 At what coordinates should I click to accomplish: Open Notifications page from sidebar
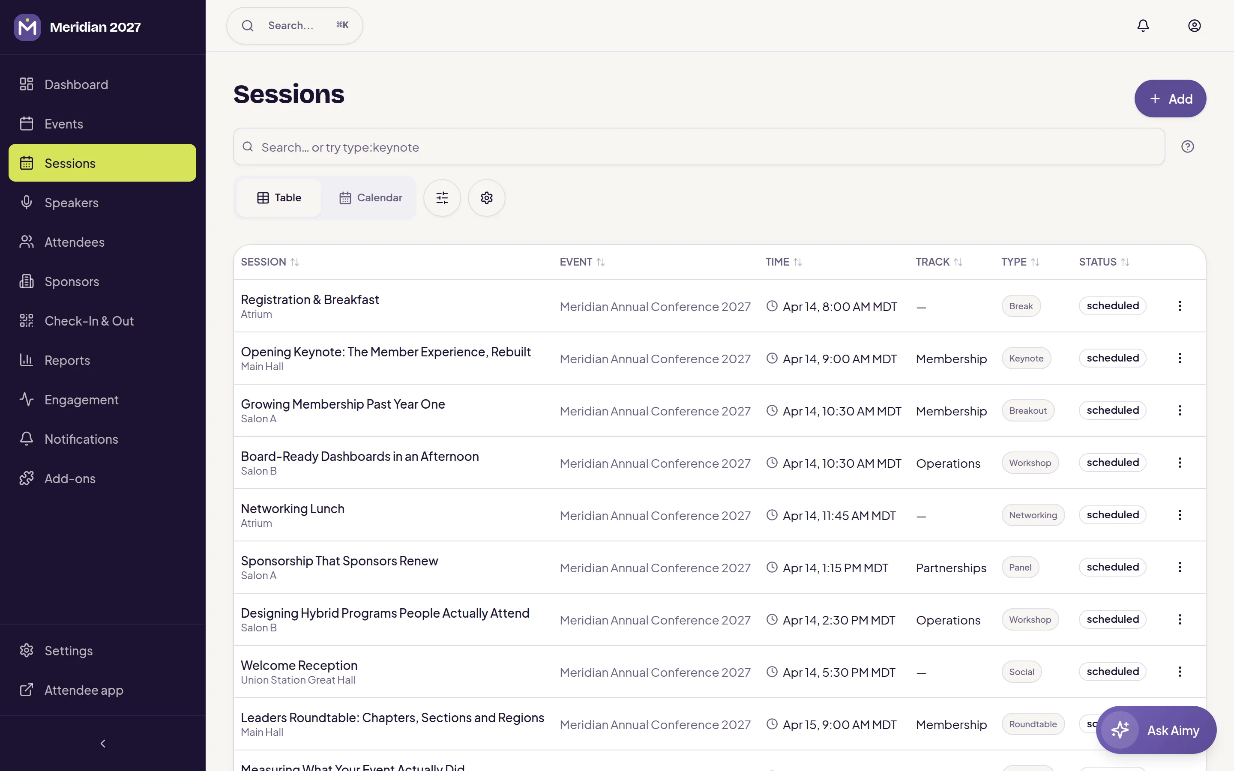coord(102,439)
